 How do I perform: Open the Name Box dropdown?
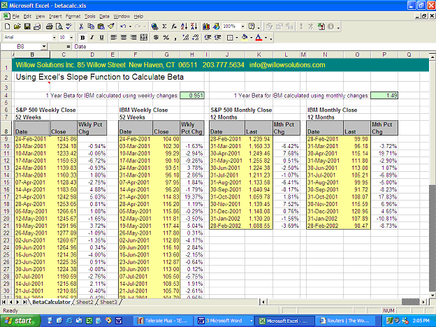pos(44,47)
